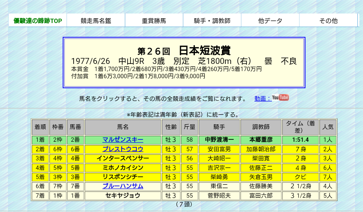Open the マルゼンスキー horse results link
Viewport: 363px width, 212px height.
[x=122, y=140]
